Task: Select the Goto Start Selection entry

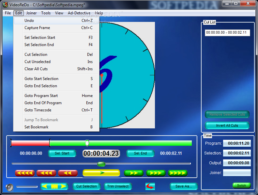Action: click(56, 79)
